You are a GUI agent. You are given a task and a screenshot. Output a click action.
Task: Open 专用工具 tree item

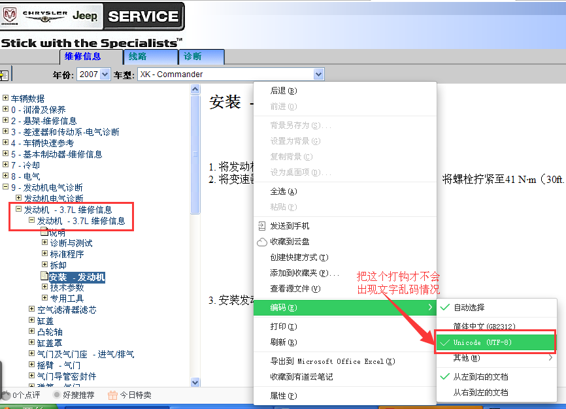pyautogui.click(x=67, y=299)
